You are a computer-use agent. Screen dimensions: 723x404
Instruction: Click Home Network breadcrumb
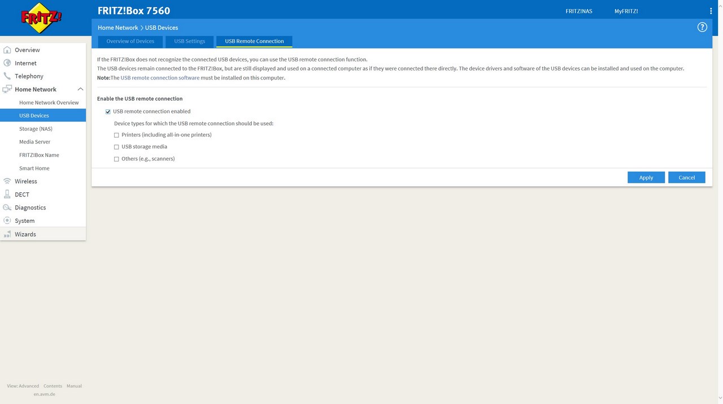[x=117, y=28]
